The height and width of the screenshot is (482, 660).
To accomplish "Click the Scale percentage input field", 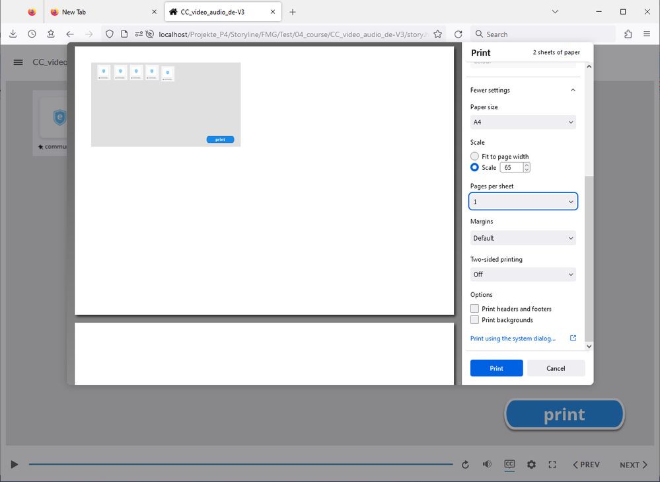I will point(511,168).
